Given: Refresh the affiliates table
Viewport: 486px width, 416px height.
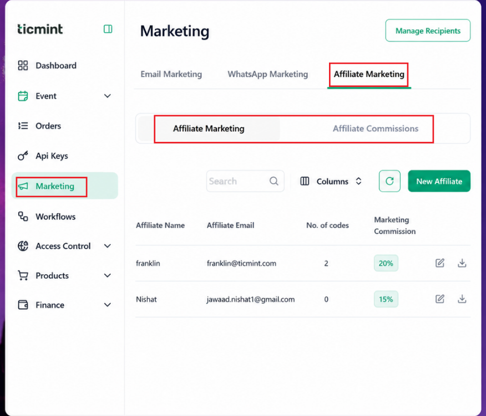Looking at the screenshot, I should click(389, 181).
